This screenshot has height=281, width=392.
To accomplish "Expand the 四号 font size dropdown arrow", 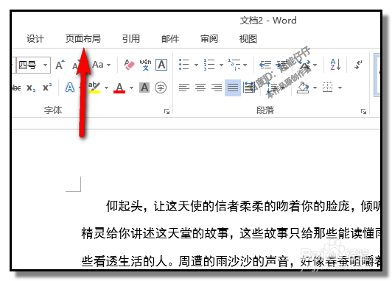I will 45,65.
